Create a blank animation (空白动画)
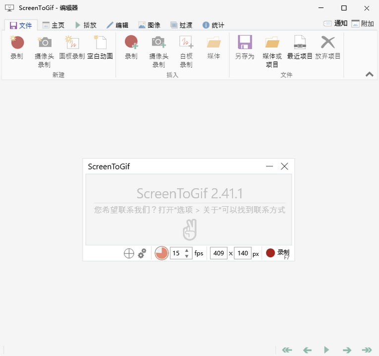 click(100, 48)
